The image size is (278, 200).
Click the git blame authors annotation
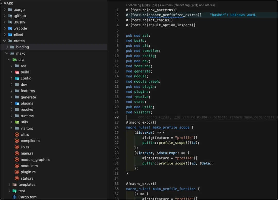[170, 5]
